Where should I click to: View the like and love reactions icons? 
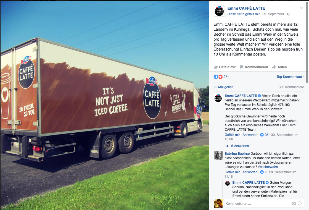point(218,77)
